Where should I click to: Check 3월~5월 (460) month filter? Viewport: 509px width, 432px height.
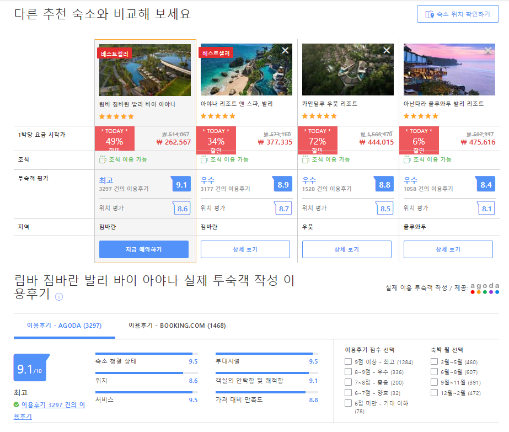point(435,361)
